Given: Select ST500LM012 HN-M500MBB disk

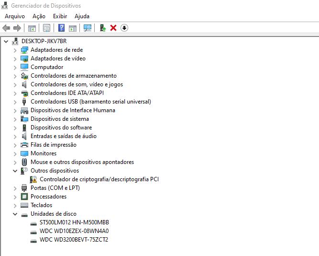Looking at the screenshot, I should (74, 222).
